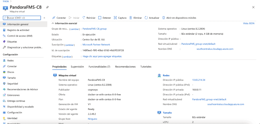Click cambiar next to Grupo de recursos
Viewport: 260px width, 124px height.
pyautogui.click(x=75, y=29)
